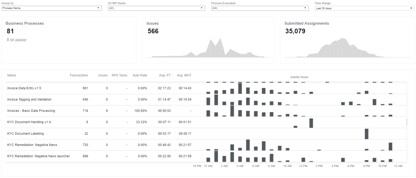The height and width of the screenshot is (178, 416).
Task: Click the KYC Document Labelling 8 PM bar
Action: pyautogui.click(x=367, y=134)
